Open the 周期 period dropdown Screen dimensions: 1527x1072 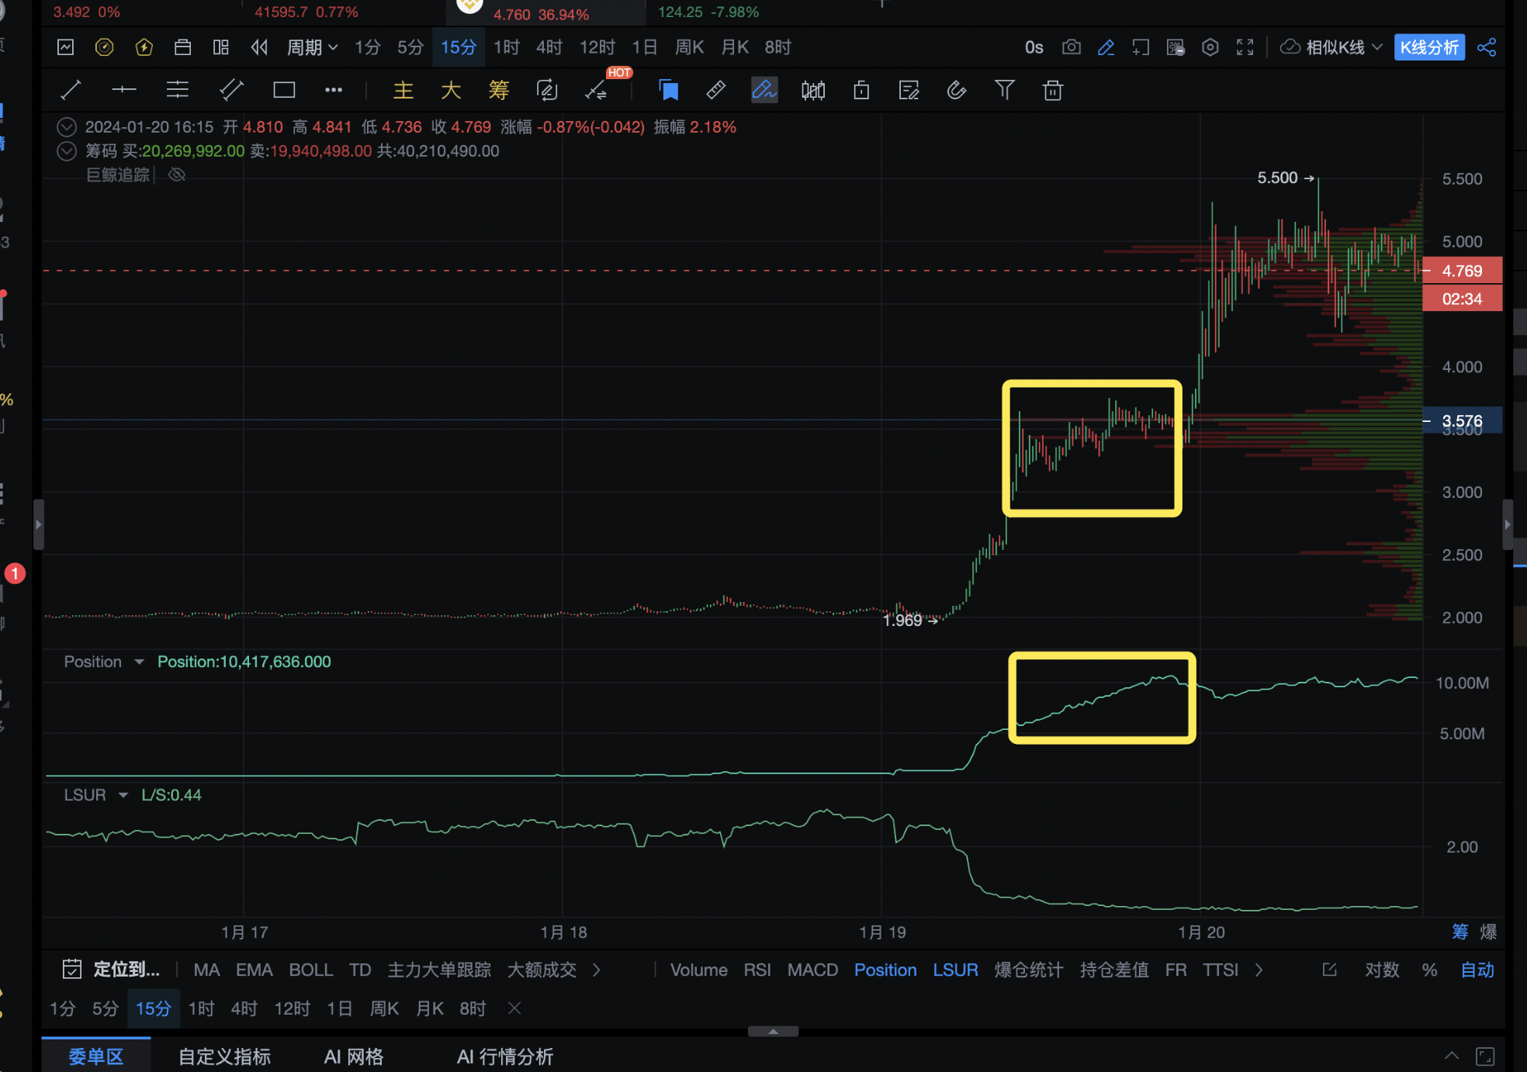tap(312, 47)
